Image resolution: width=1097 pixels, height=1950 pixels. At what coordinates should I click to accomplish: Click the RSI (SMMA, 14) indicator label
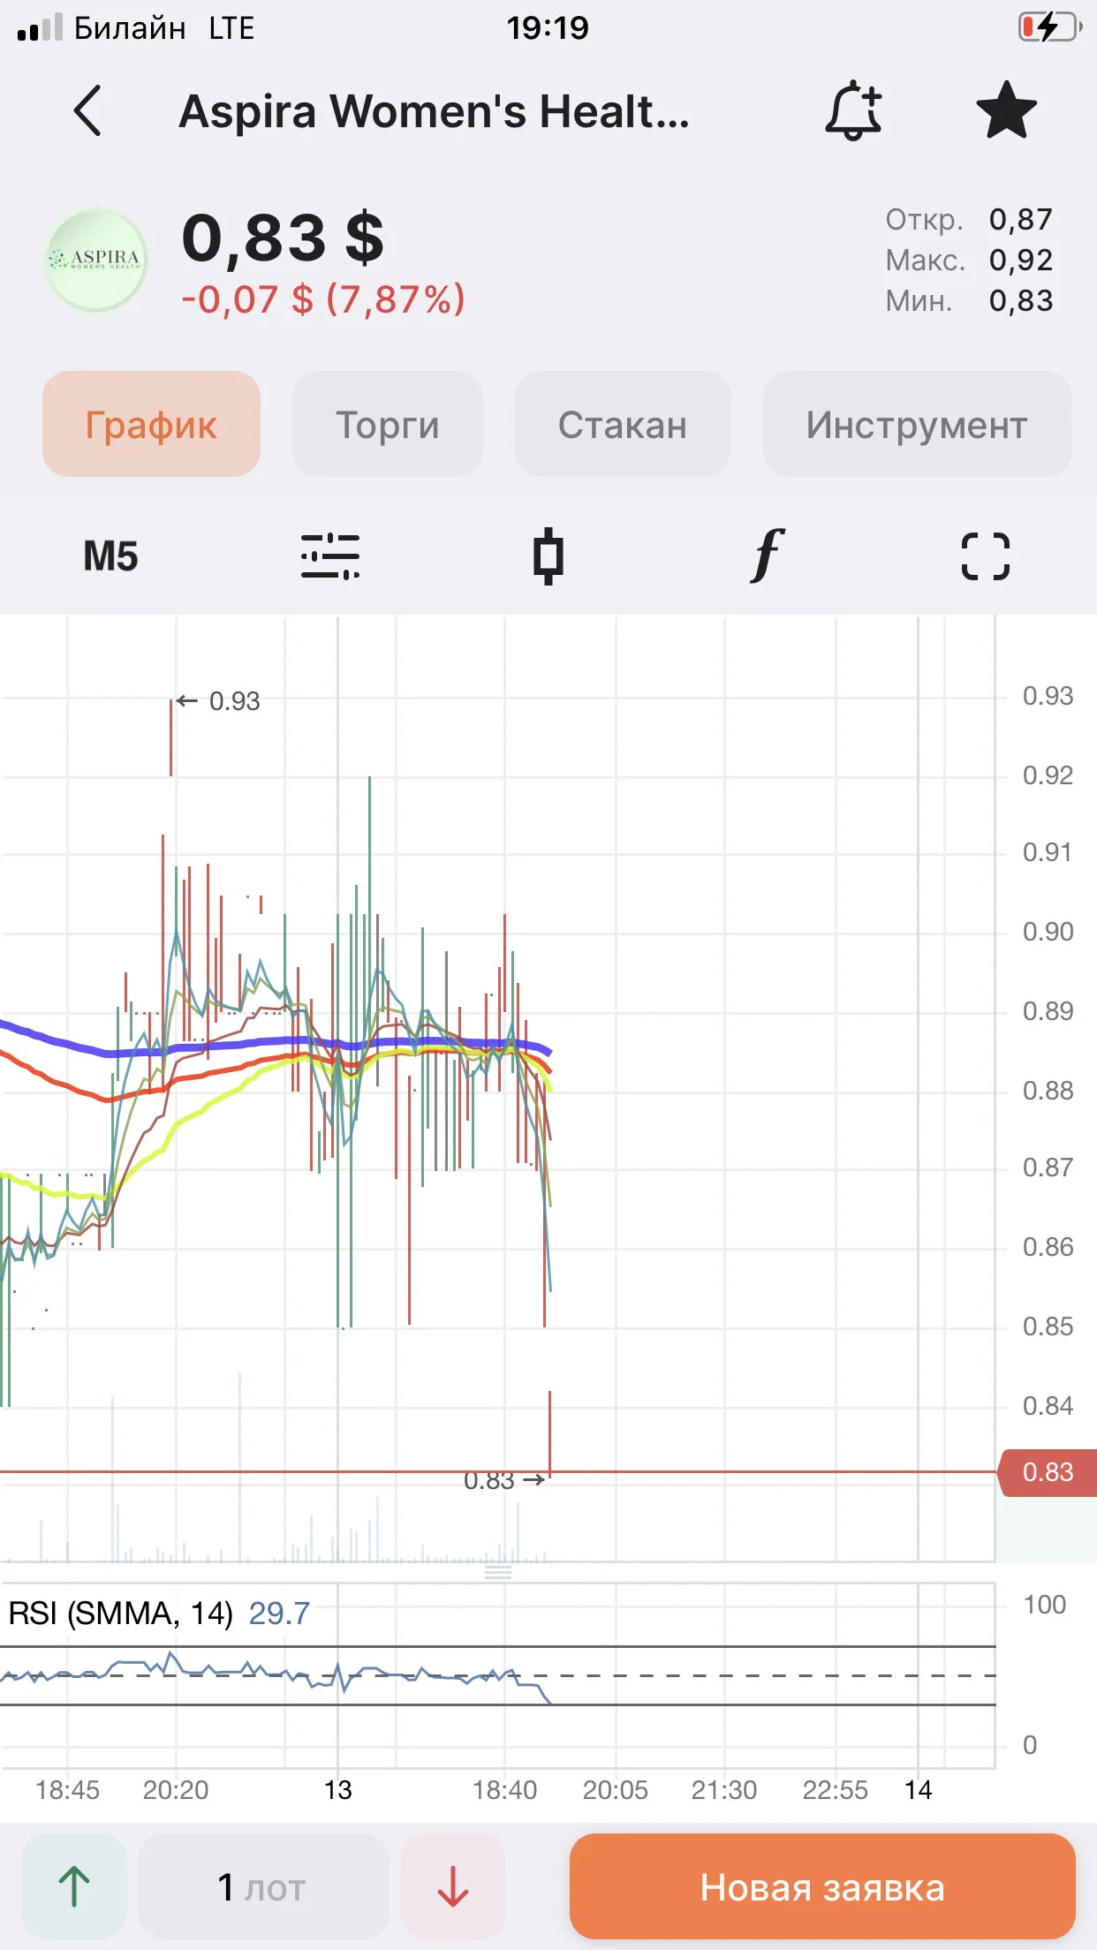coord(120,1614)
